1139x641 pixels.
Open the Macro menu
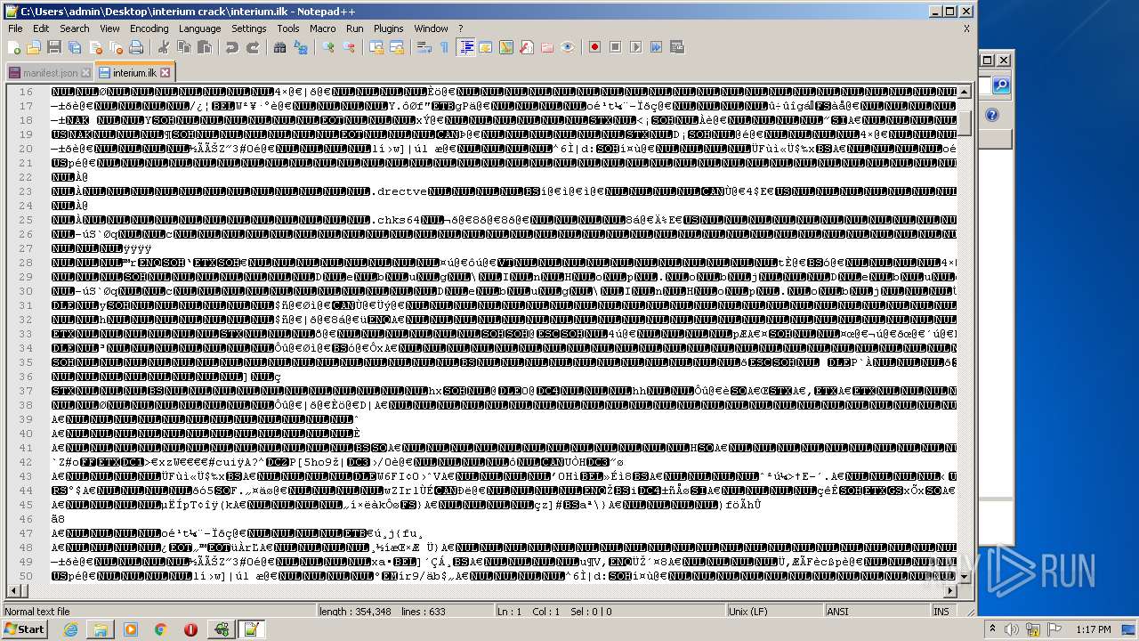pyautogui.click(x=323, y=28)
